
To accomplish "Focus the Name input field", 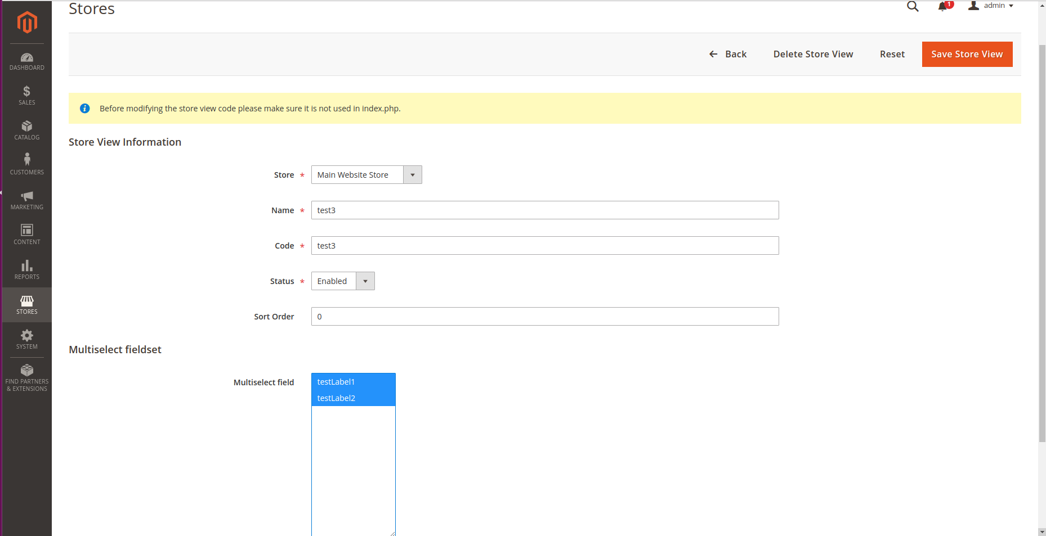I will pyautogui.click(x=545, y=210).
